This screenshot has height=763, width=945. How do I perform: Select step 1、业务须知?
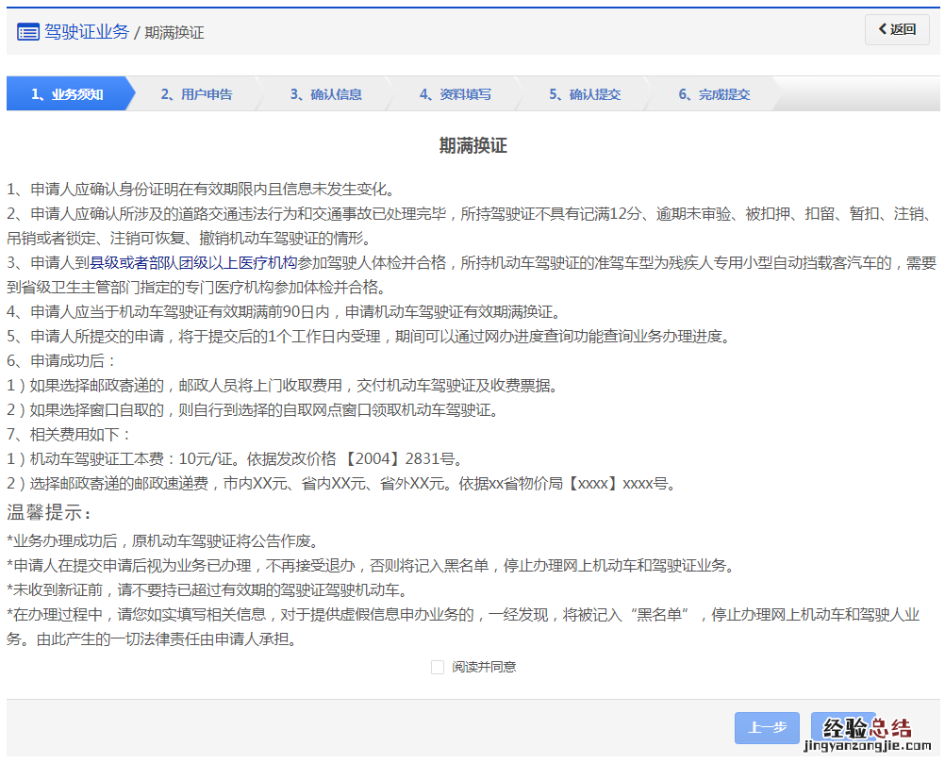67,94
